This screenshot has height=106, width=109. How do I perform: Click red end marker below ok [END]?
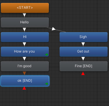[x=24, y=88]
